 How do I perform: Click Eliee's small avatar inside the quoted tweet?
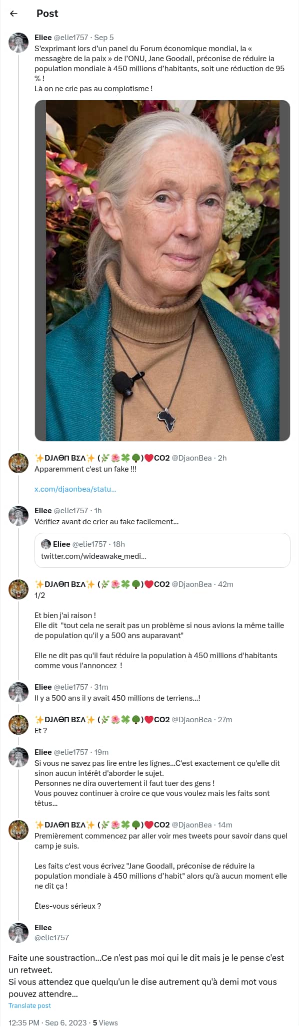click(46, 543)
